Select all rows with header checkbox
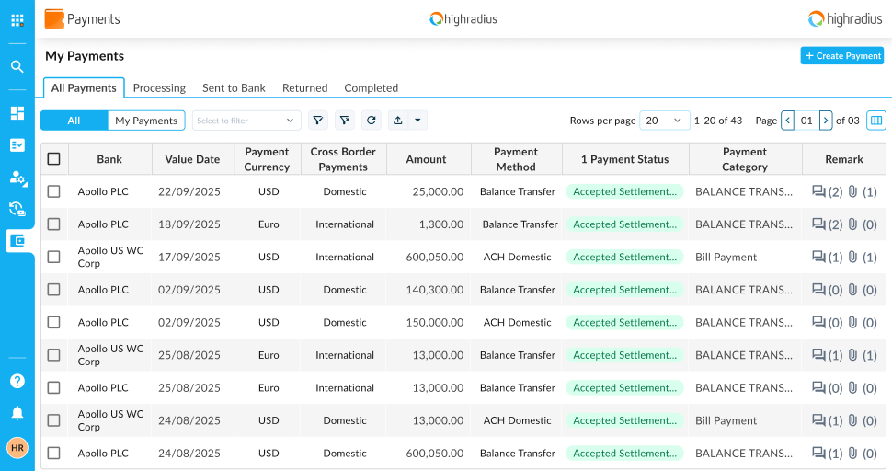This screenshot has width=892, height=471. tap(54, 159)
